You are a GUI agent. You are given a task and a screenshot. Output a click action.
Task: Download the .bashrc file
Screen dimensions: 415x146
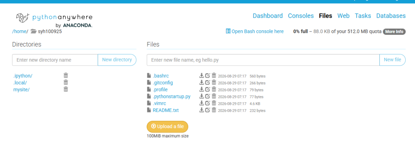point(201,76)
